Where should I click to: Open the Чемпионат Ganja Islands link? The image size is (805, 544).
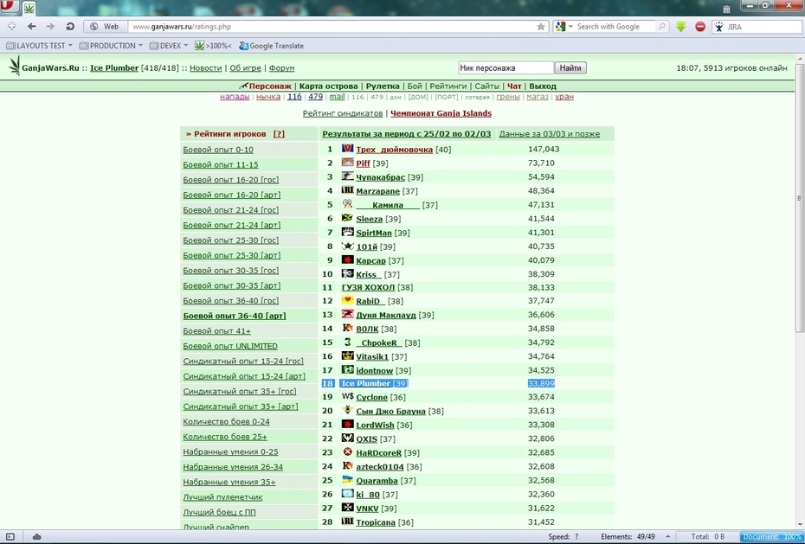click(441, 113)
